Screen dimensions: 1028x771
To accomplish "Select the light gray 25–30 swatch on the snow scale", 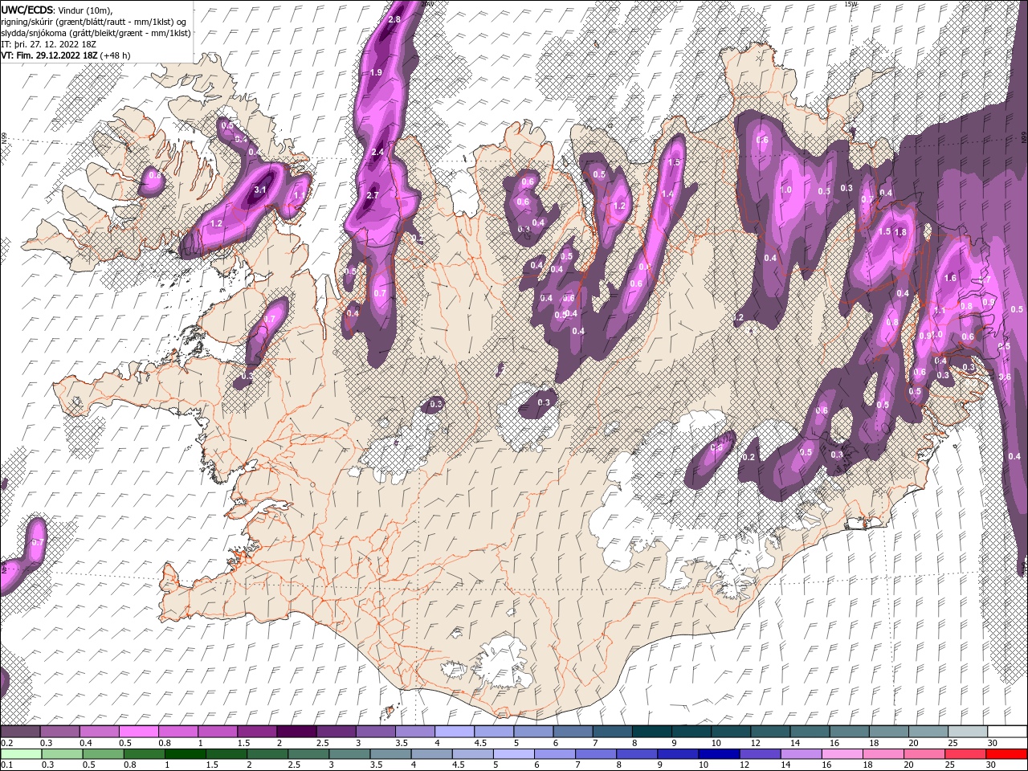I will point(968,732).
